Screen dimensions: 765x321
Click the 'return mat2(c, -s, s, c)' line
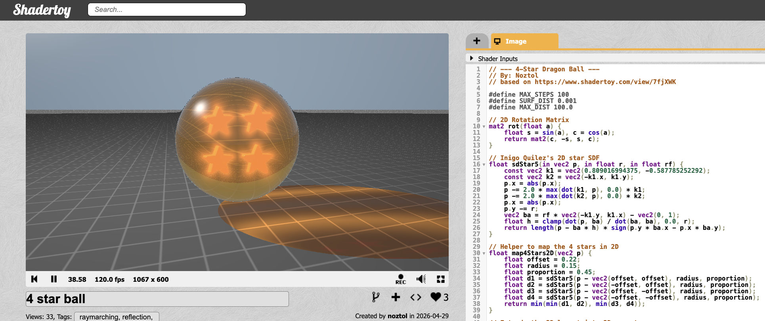click(552, 139)
